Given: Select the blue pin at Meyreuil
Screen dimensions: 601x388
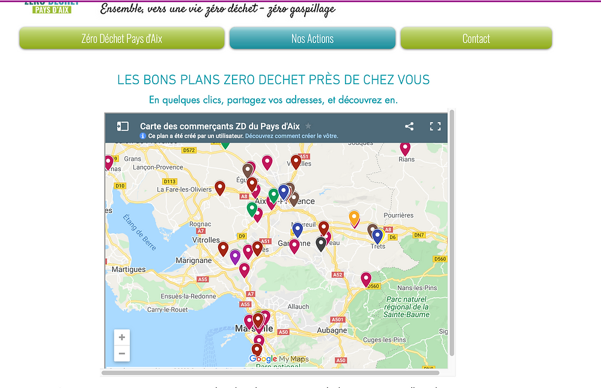Looking at the screenshot, I should point(297,230).
